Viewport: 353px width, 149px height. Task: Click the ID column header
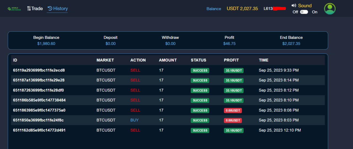[x=15, y=60]
